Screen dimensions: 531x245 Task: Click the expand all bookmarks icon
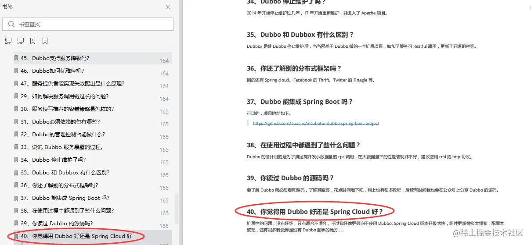(x=8, y=41)
